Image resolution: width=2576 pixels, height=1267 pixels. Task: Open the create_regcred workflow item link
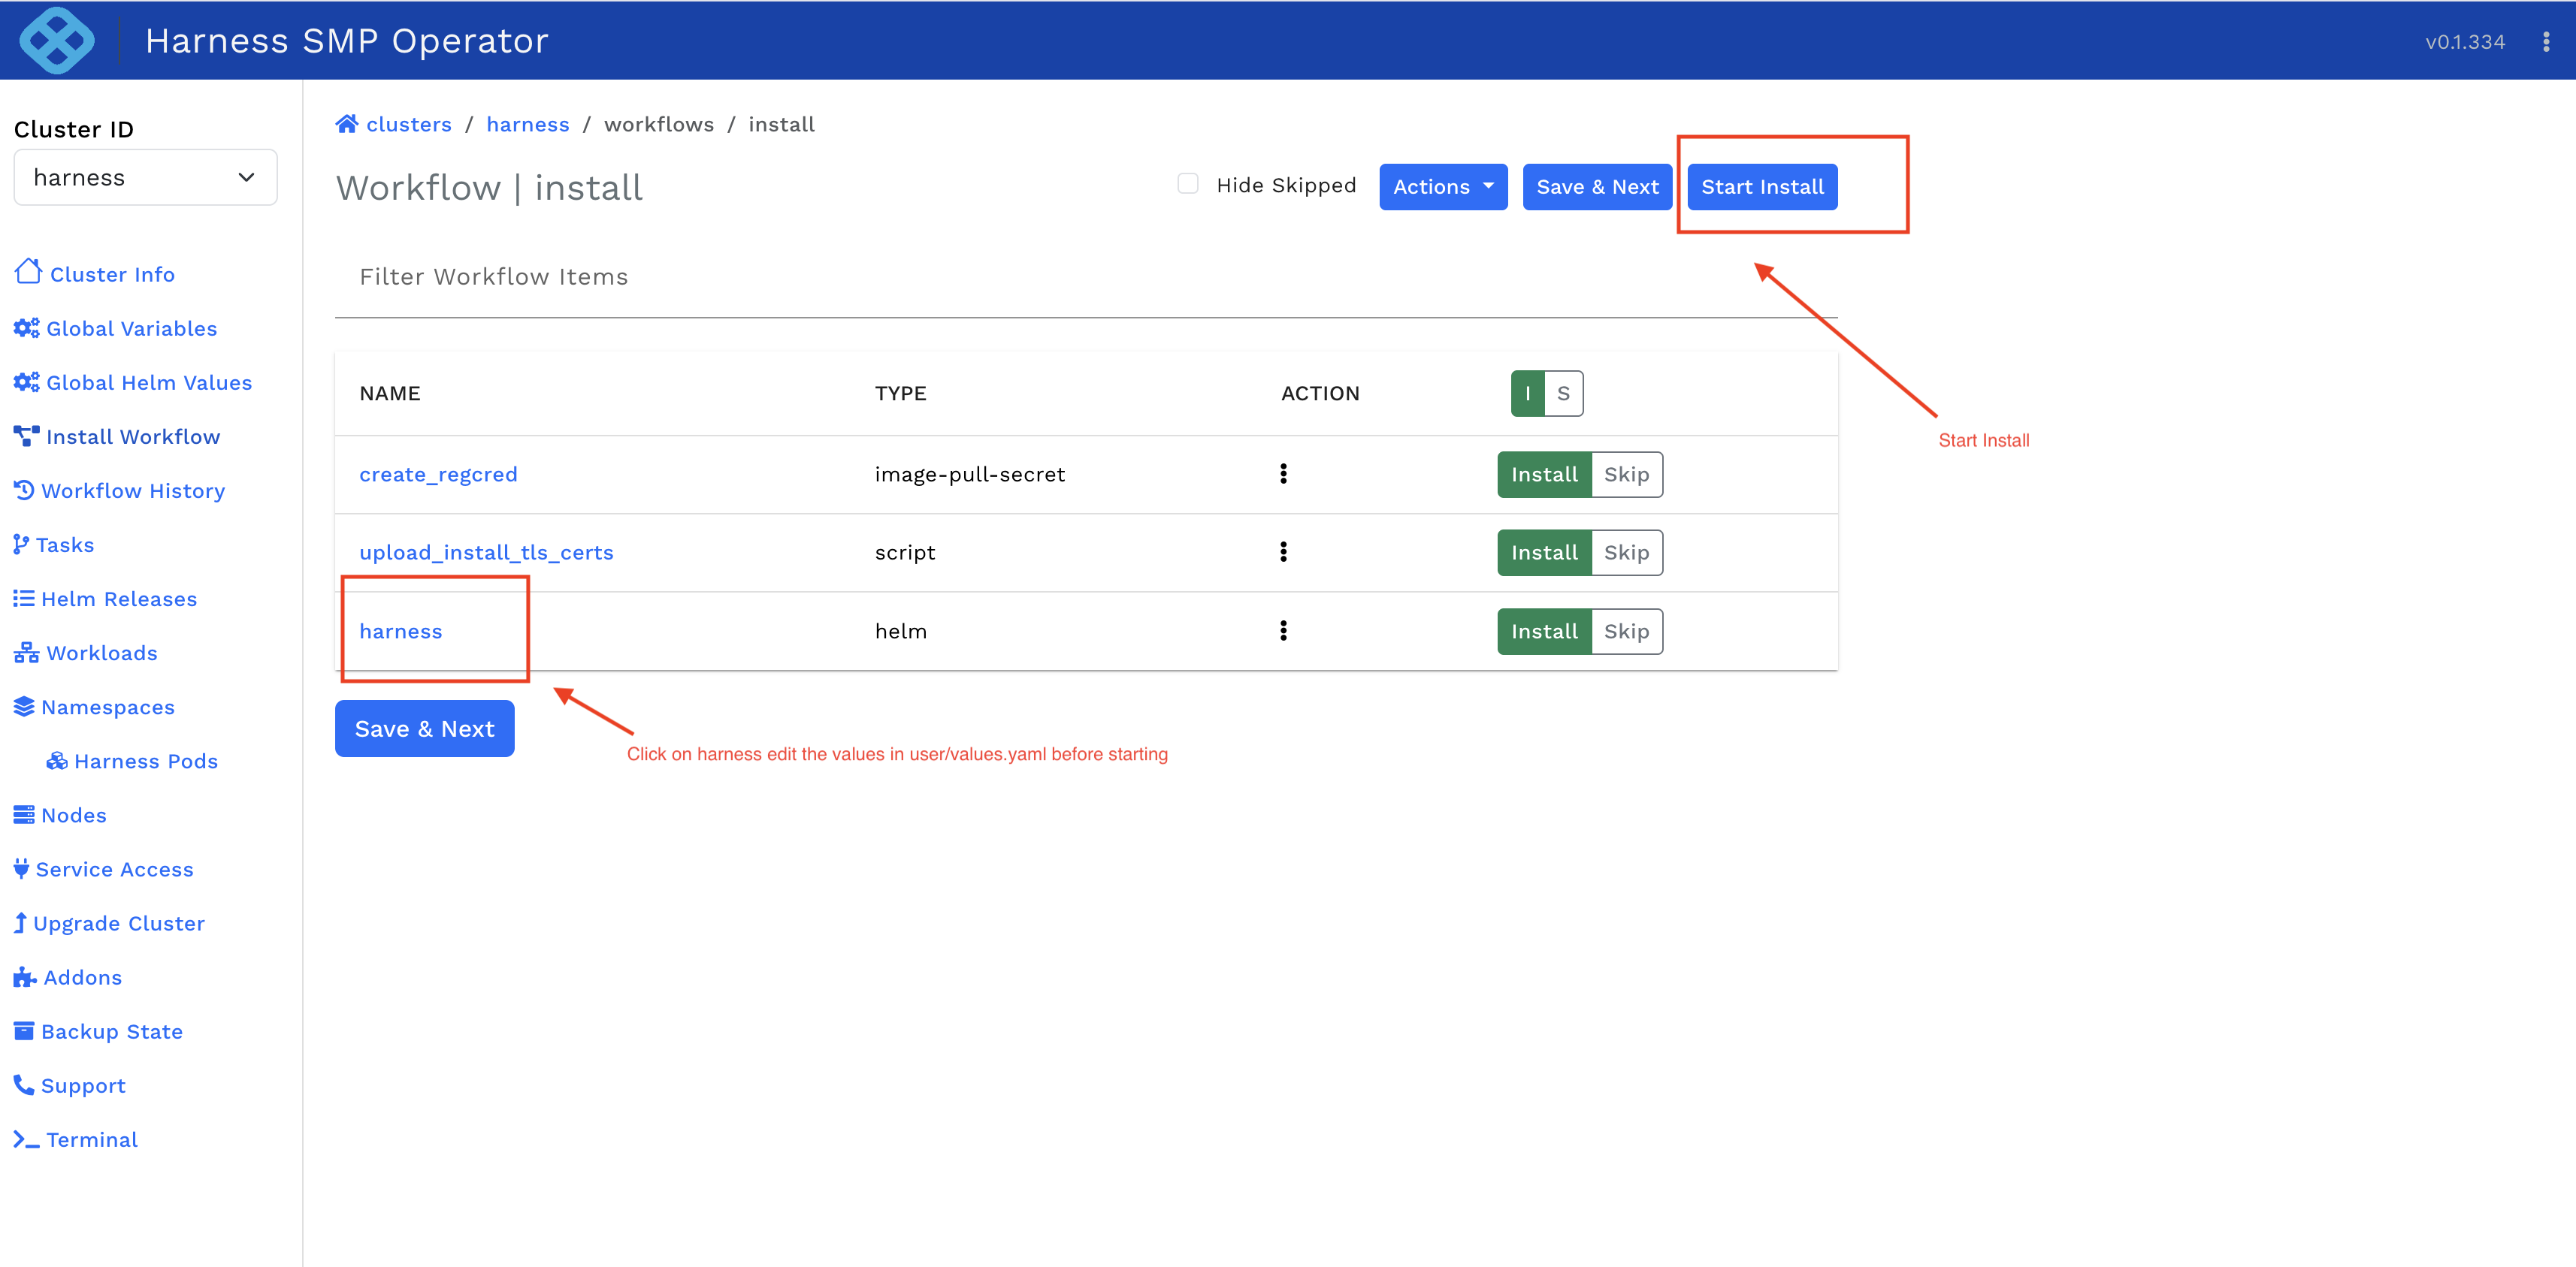pyautogui.click(x=438, y=474)
